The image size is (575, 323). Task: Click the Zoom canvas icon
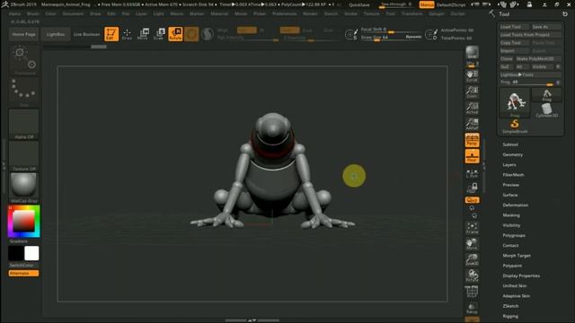(x=472, y=92)
